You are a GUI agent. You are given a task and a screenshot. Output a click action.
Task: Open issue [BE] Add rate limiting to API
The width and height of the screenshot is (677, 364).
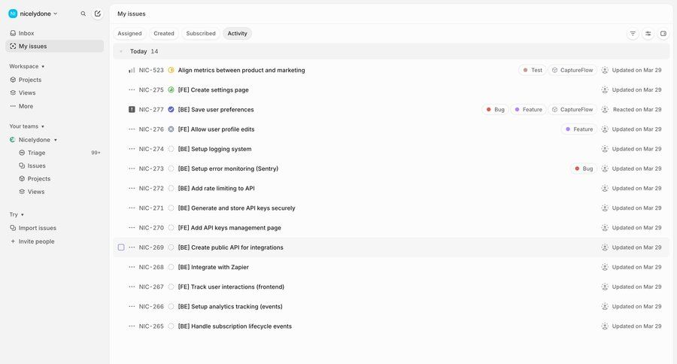217,188
